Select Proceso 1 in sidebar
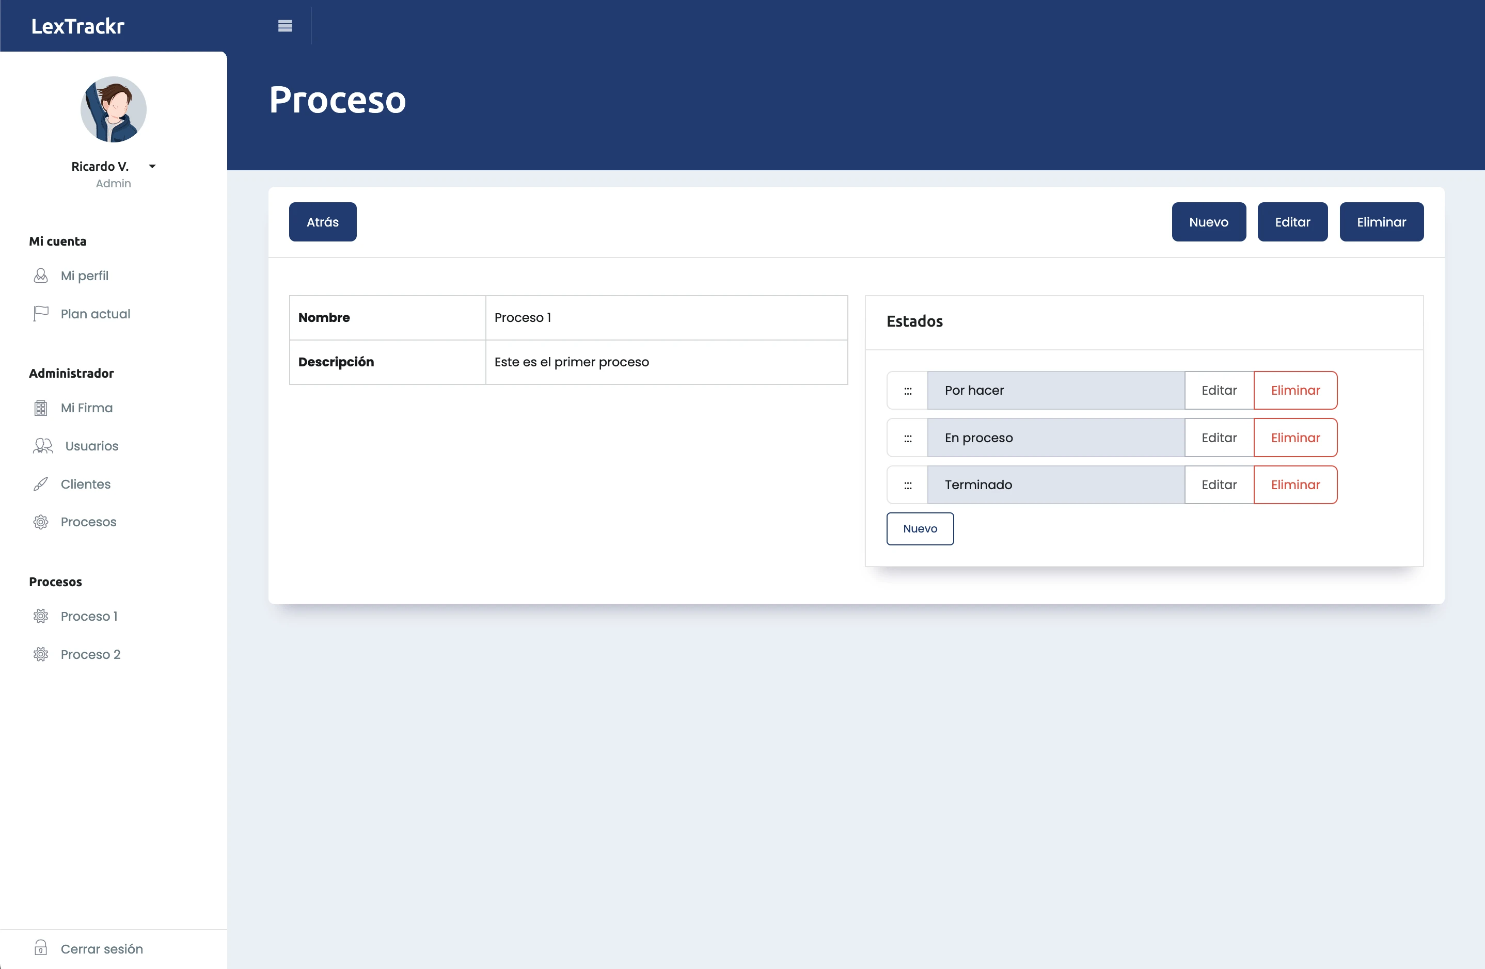The height and width of the screenshot is (969, 1485). pos(89,616)
